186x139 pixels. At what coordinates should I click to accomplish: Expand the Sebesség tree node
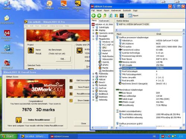tap(93, 100)
